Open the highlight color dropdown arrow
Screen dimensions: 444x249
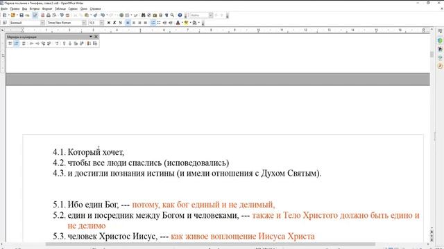(x=190, y=23)
